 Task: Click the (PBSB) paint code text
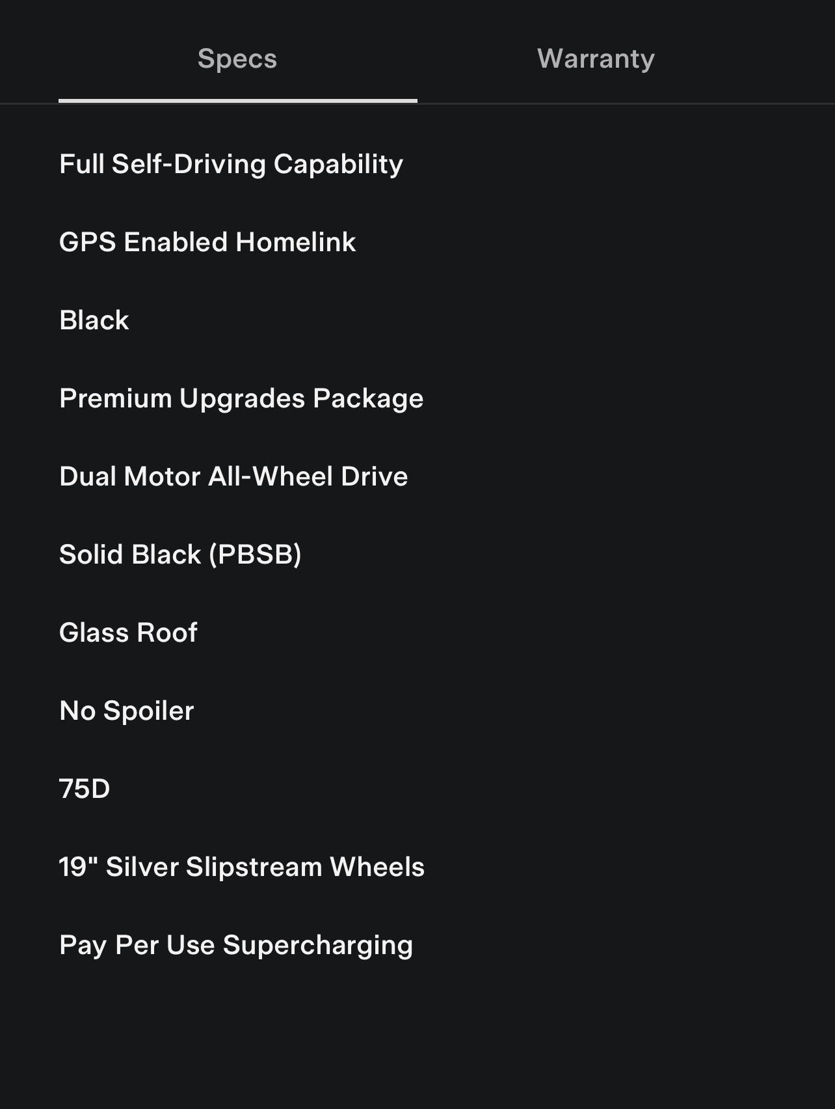click(255, 554)
